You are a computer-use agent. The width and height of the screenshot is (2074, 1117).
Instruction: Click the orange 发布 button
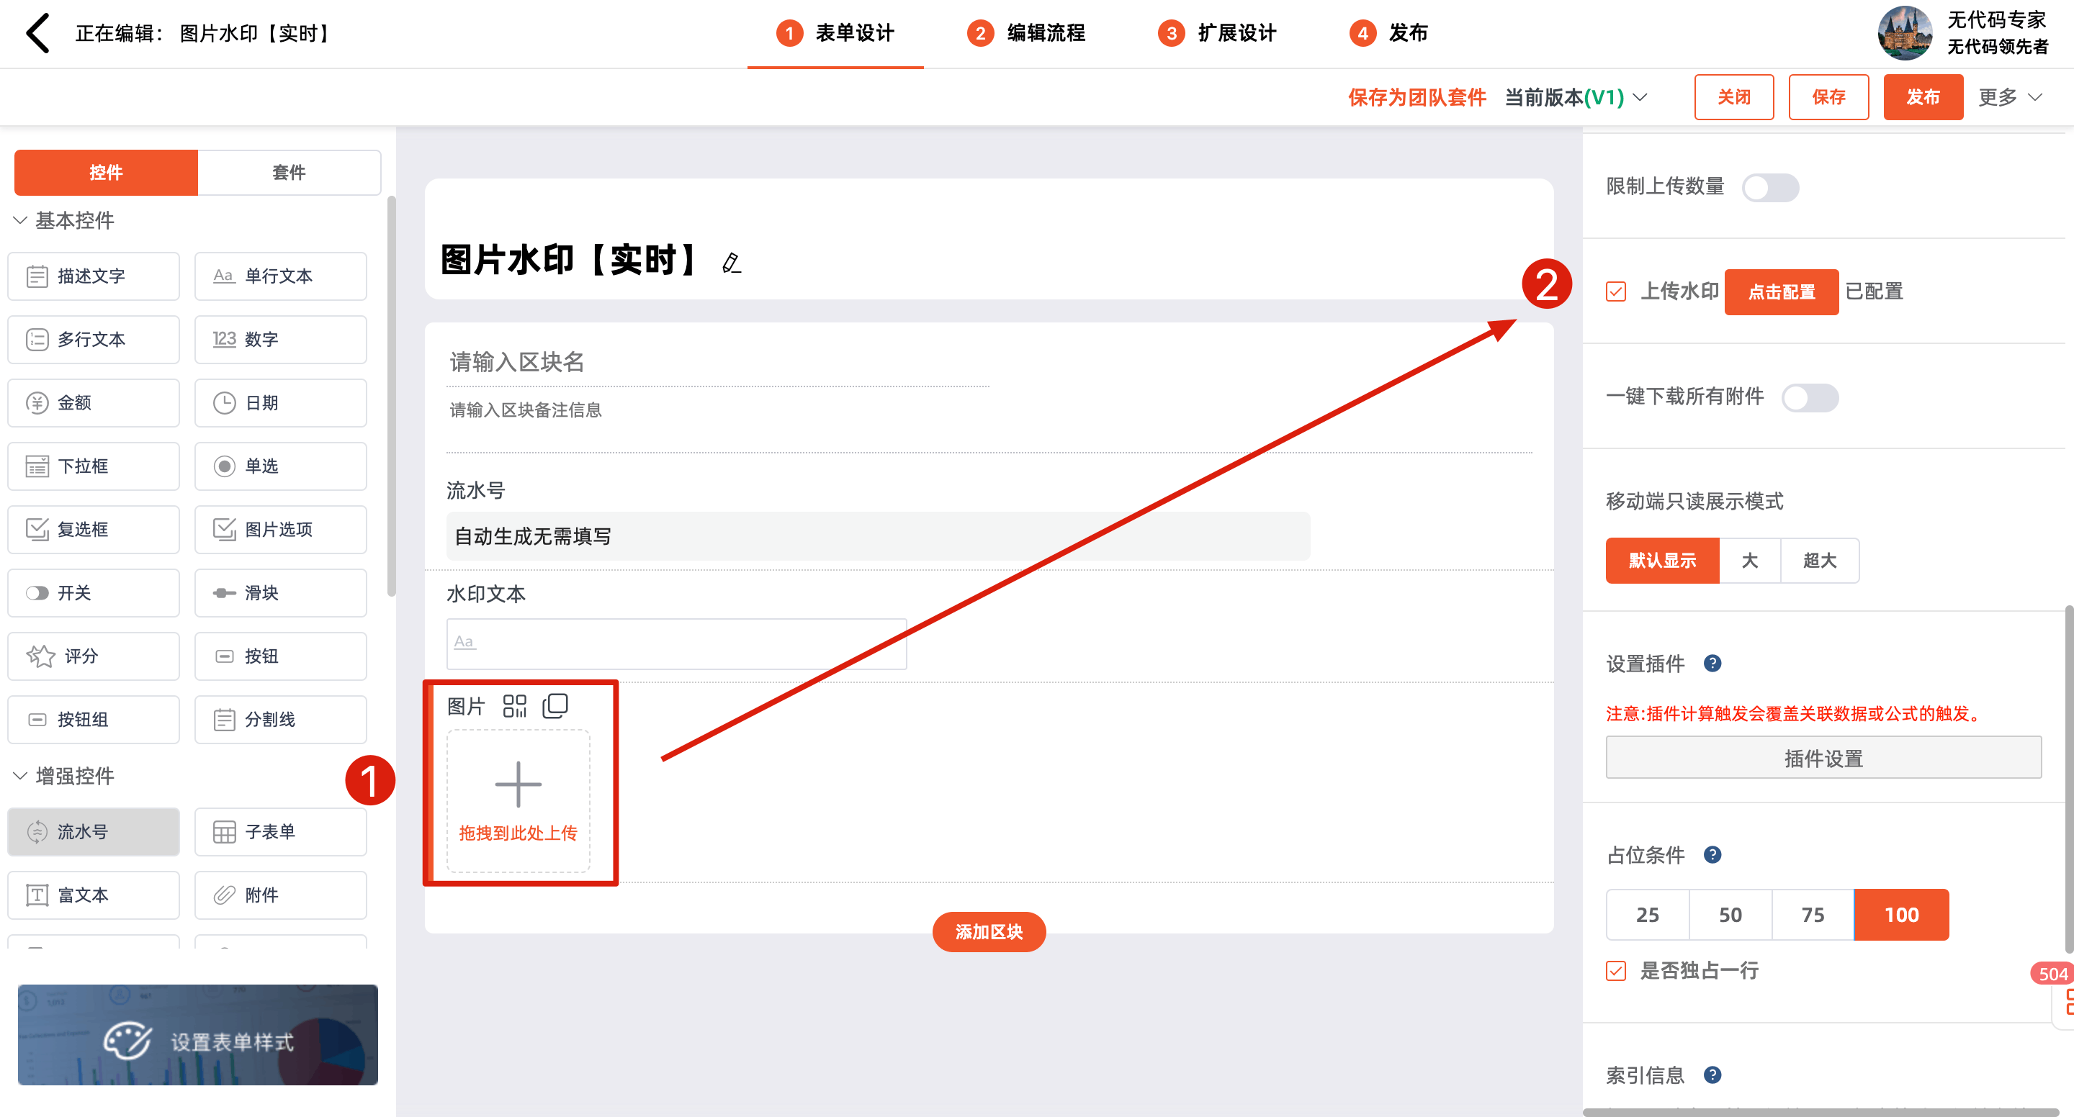click(x=1923, y=97)
